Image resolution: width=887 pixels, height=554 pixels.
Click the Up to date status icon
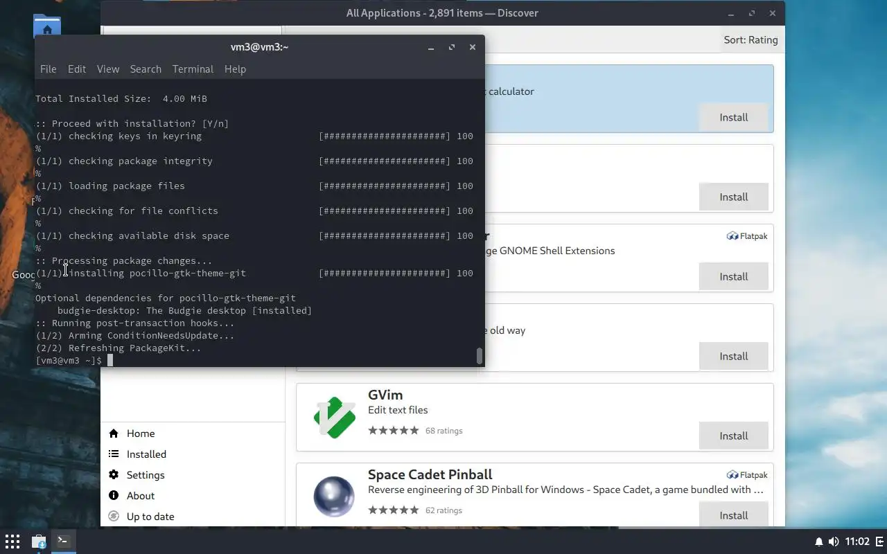(x=114, y=517)
